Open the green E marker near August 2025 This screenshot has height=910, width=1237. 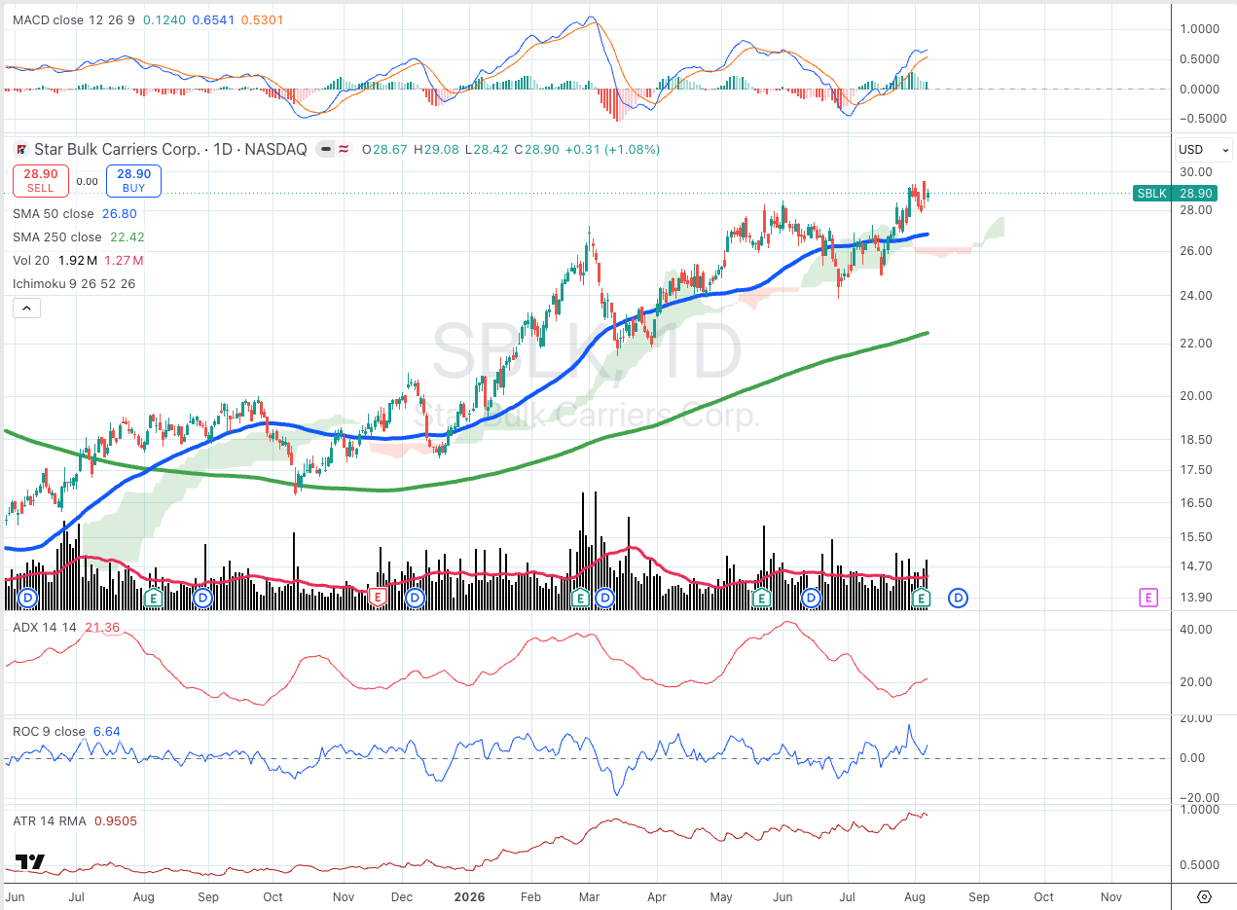tap(153, 597)
